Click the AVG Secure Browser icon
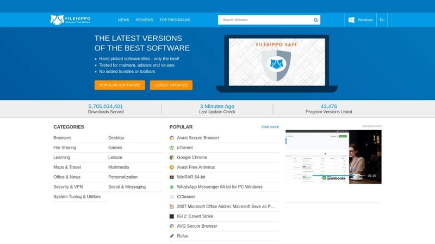The height and width of the screenshot is (244, 435). click(172, 226)
